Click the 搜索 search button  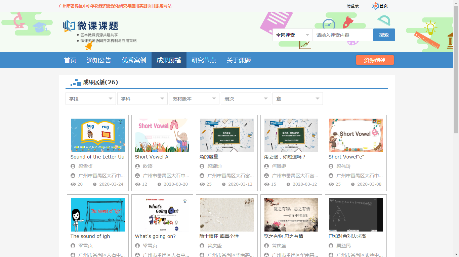point(384,35)
